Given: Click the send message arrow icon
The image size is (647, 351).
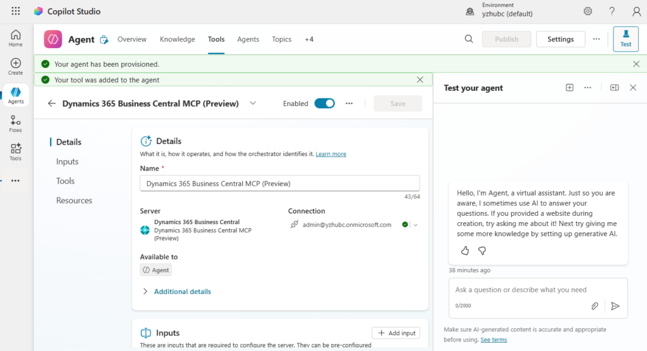Looking at the screenshot, I should coord(615,306).
